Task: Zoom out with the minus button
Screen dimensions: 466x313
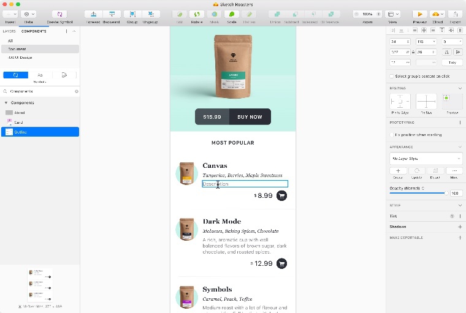Action: [x=356, y=14]
